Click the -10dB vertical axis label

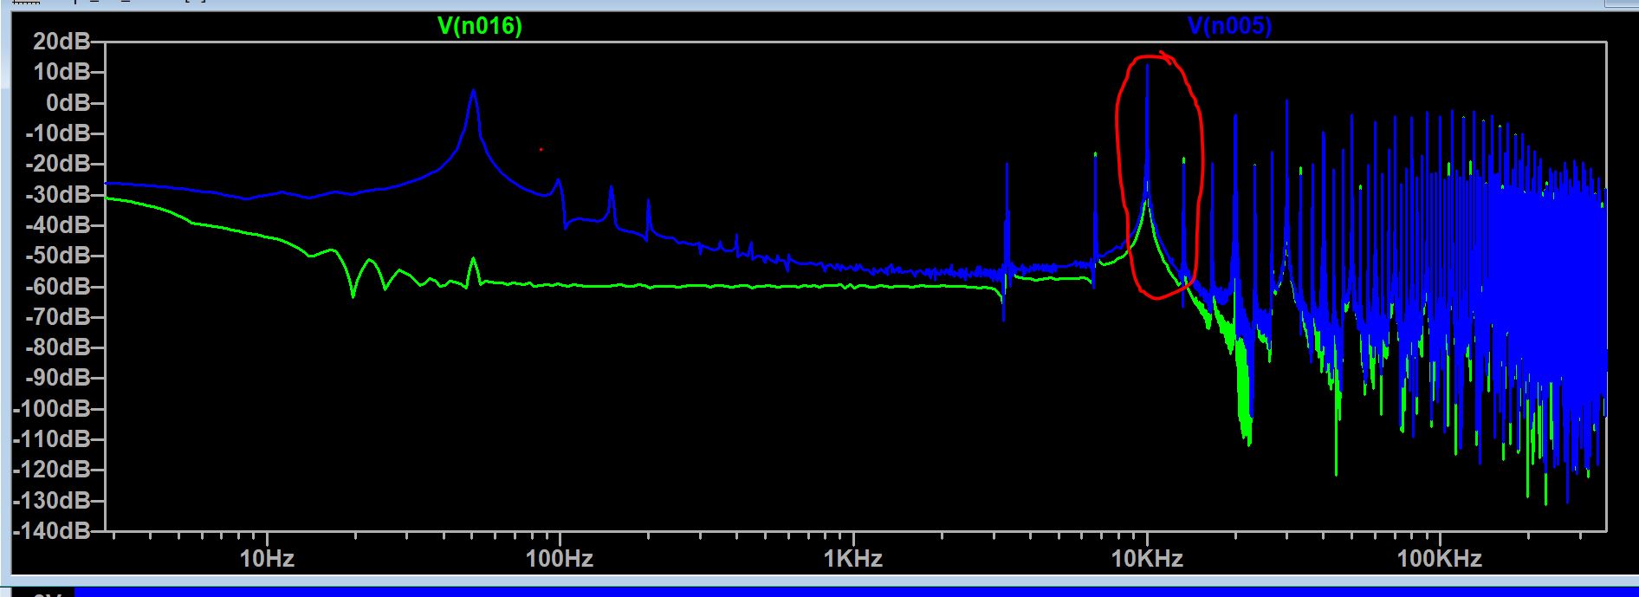[57, 133]
